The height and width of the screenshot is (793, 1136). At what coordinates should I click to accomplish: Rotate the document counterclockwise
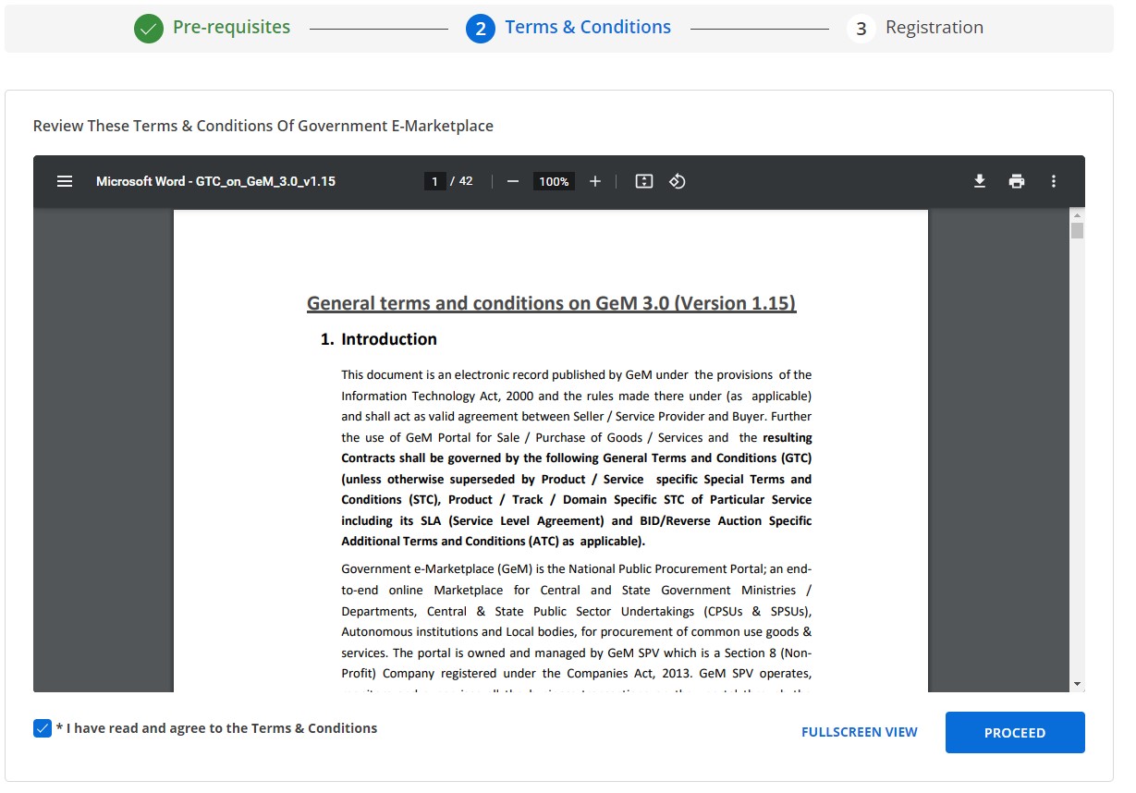click(x=678, y=181)
